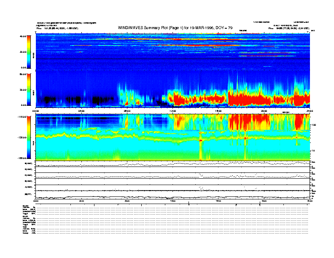This screenshot has width=334, height=258.
Task: Click the WIND/WAVES Summary Plot title
Action: click(175, 28)
